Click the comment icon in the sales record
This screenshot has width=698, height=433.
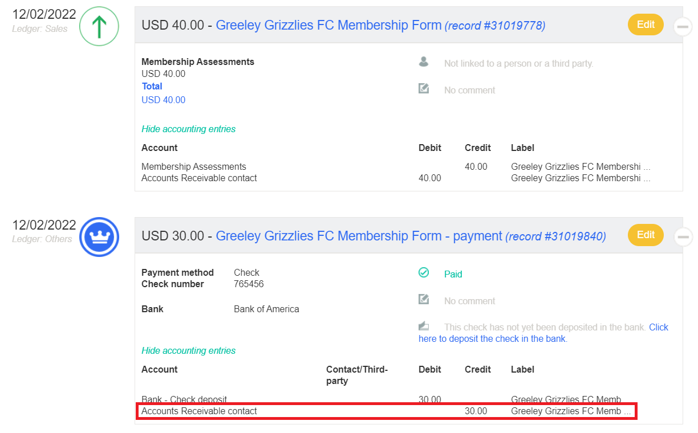[424, 89]
